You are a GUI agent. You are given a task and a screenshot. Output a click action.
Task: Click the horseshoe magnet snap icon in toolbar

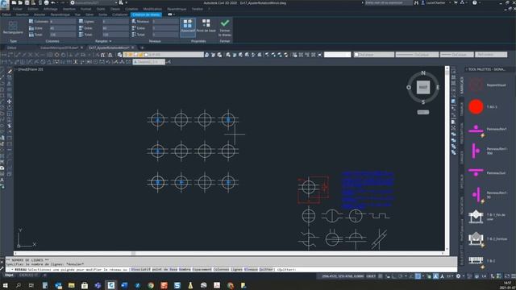[x=110, y=55]
